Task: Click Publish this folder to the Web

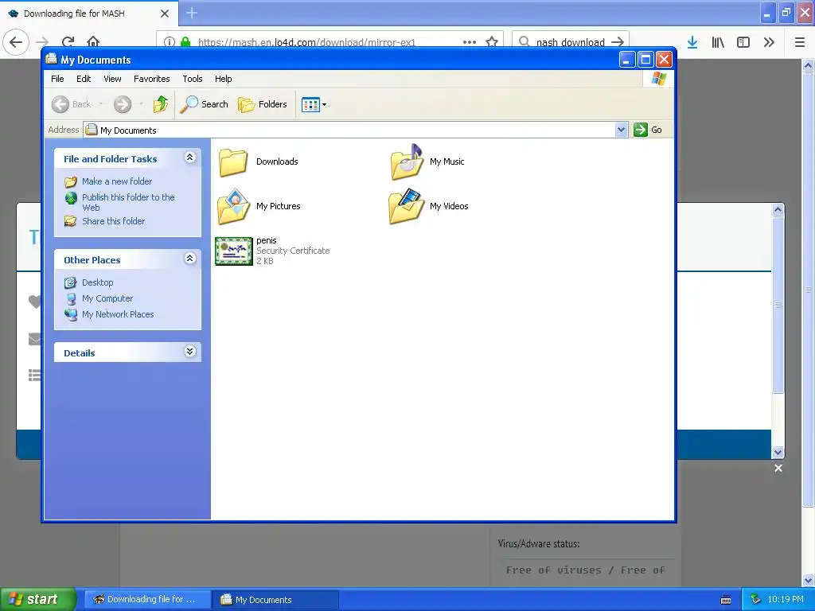Action: click(x=128, y=202)
